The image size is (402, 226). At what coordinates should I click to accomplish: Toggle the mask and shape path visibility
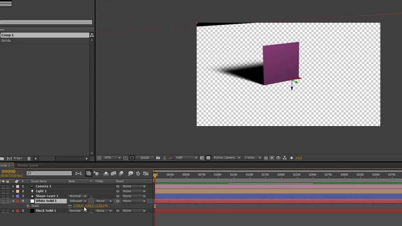pos(132,158)
